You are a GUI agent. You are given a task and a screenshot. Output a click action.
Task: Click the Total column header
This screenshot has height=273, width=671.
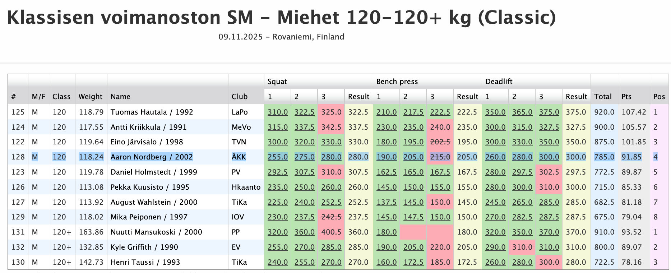603,97
